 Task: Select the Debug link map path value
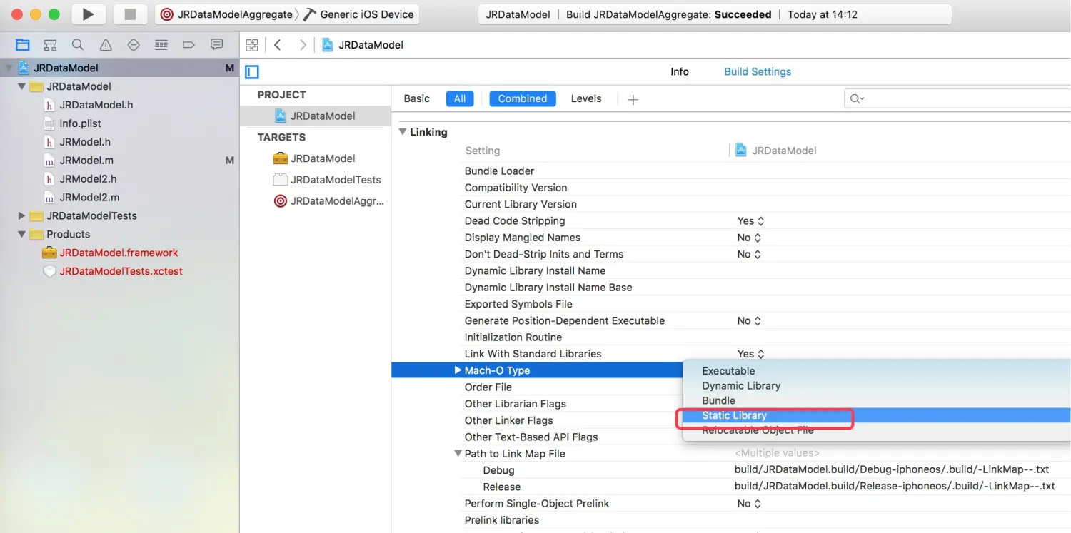click(892, 470)
